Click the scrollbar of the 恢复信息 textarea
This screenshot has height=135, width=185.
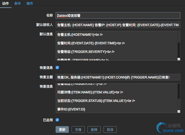(x=179, y=97)
